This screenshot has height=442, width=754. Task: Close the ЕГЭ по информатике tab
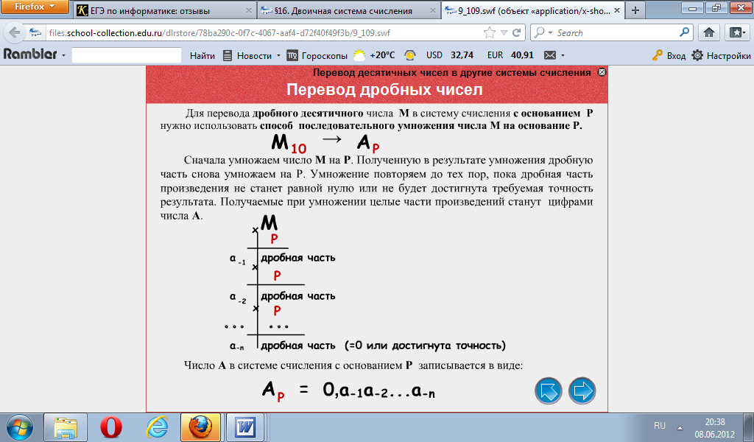[x=249, y=10]
